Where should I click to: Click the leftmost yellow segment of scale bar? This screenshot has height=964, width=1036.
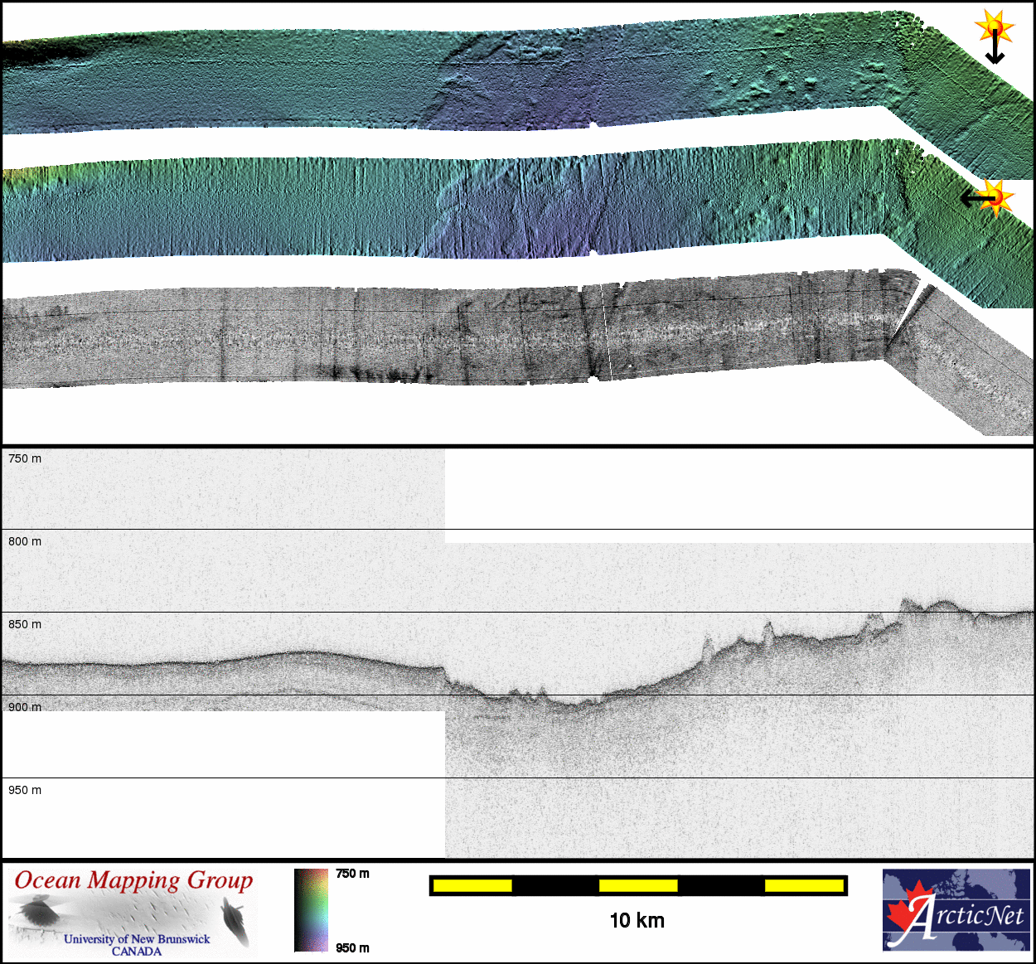tap(472, 886)
